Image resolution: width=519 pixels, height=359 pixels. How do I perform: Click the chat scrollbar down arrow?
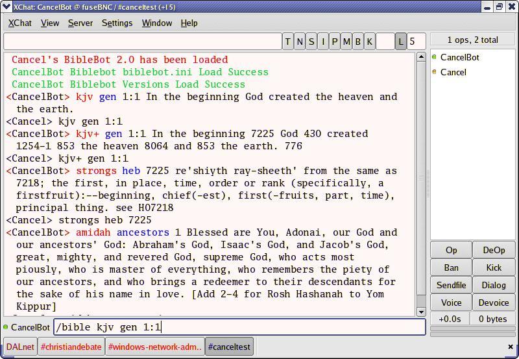pos(421,312)
